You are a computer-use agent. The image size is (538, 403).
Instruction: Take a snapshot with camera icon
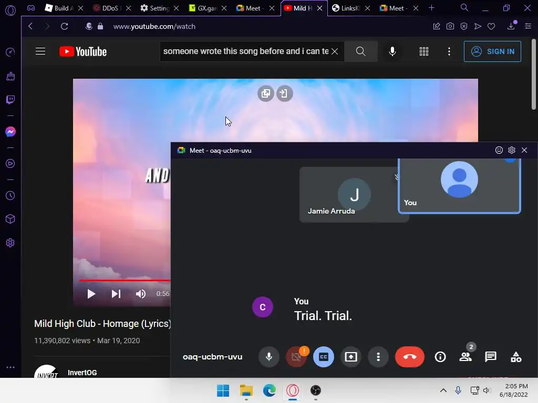[x=450, y=26]
